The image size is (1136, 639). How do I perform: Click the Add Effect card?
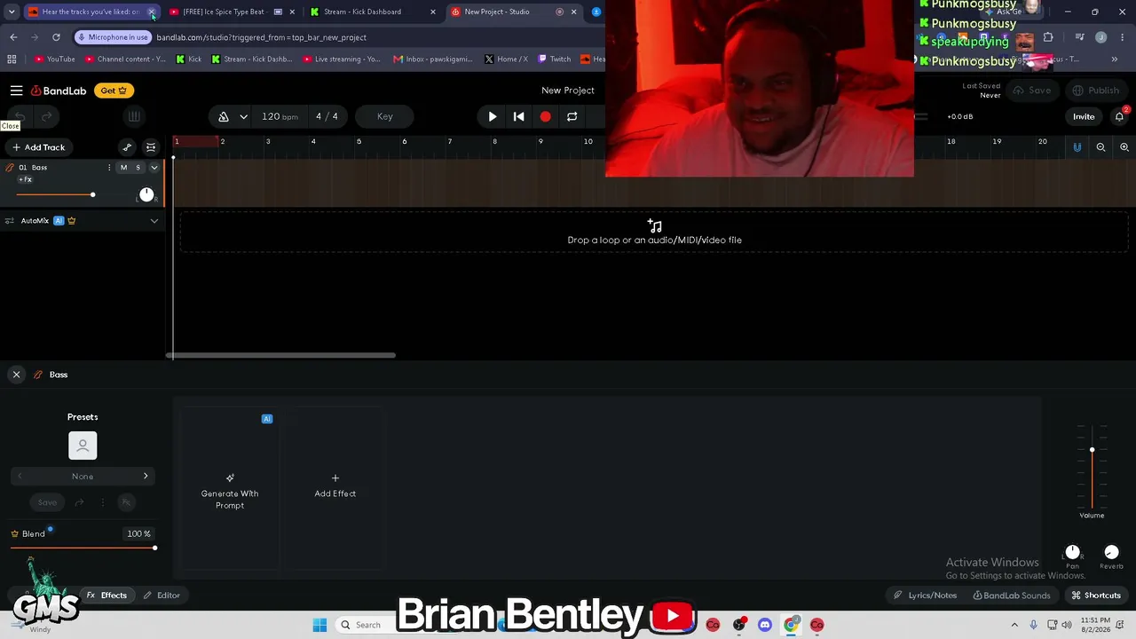pos(335,488)
